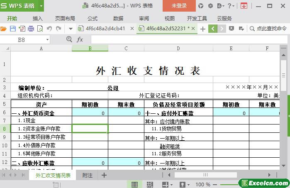Select cell 十一、应付外汇账款
This screenshot has width=290, height=188.
[x=178, y=112]
